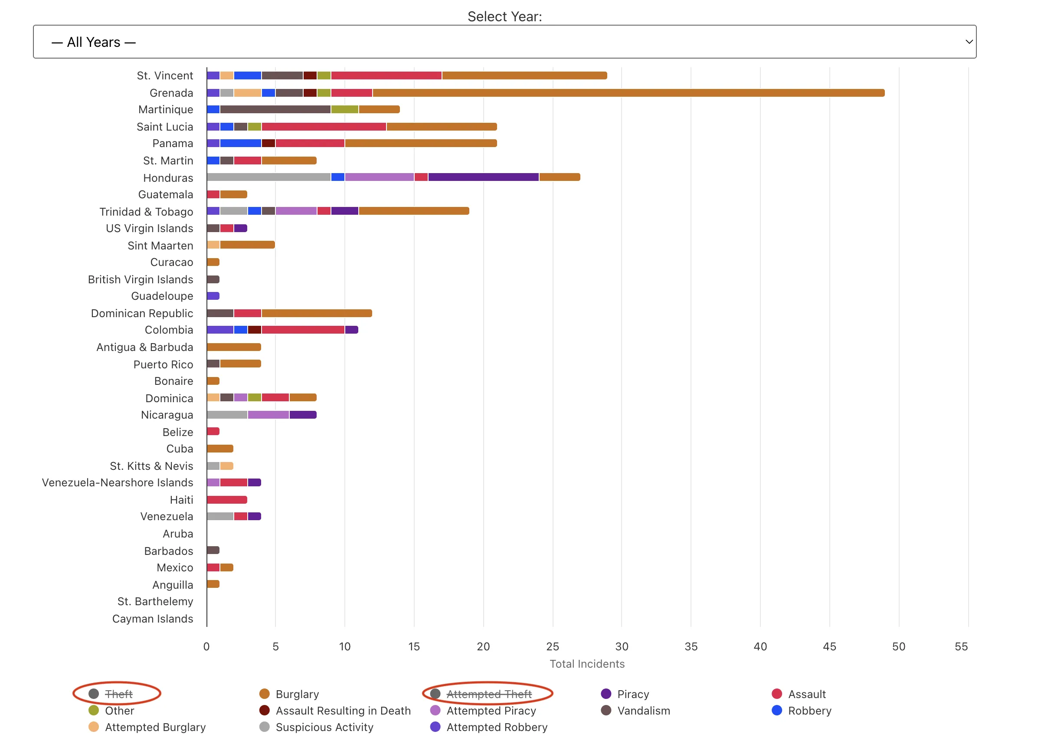Click the Assault legend dot icon

(777, 694)
